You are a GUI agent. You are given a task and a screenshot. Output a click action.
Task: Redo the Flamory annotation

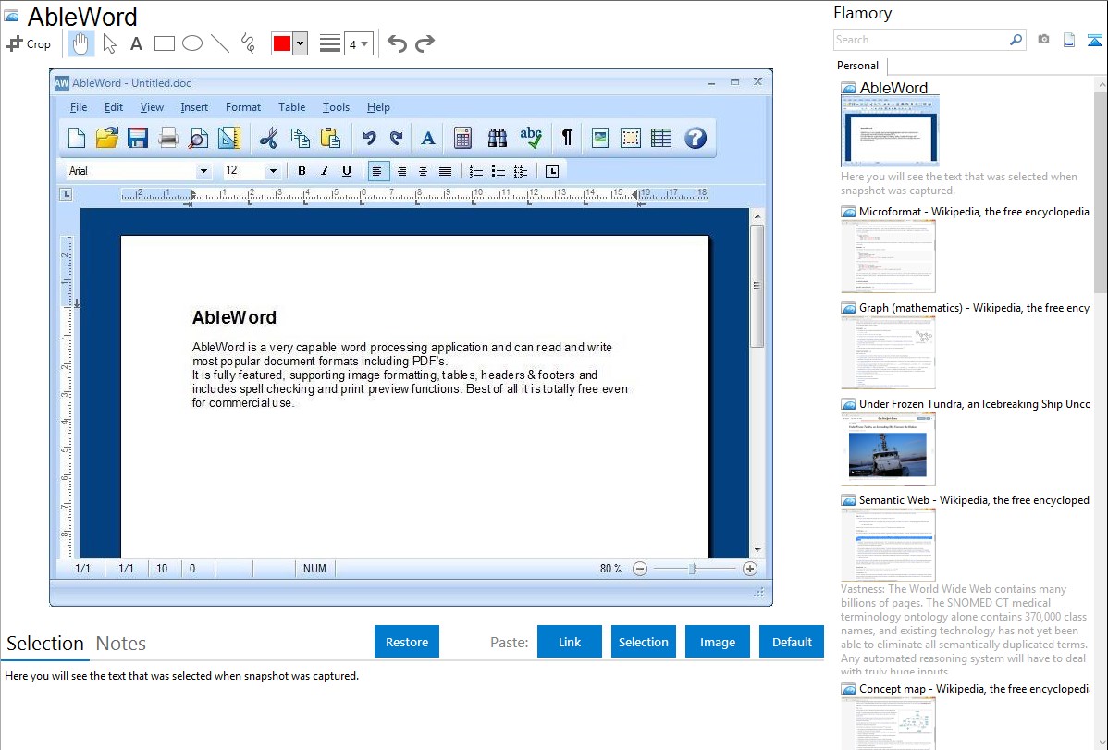coord(425,43)
